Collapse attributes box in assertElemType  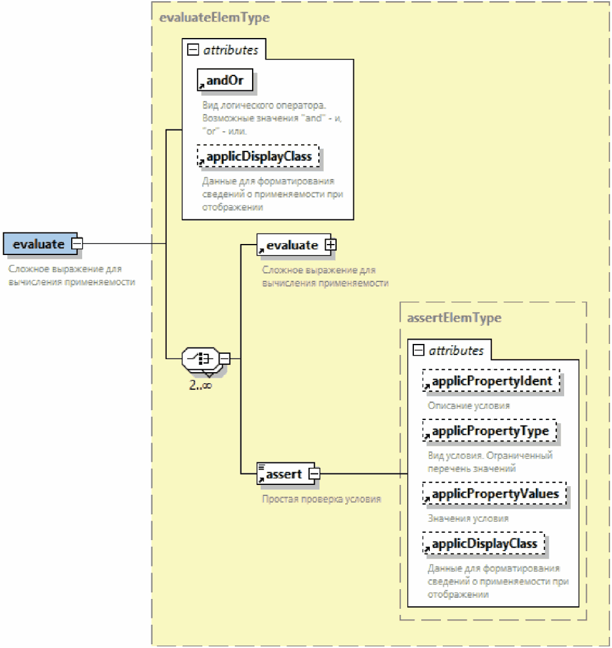coord(419,351)
